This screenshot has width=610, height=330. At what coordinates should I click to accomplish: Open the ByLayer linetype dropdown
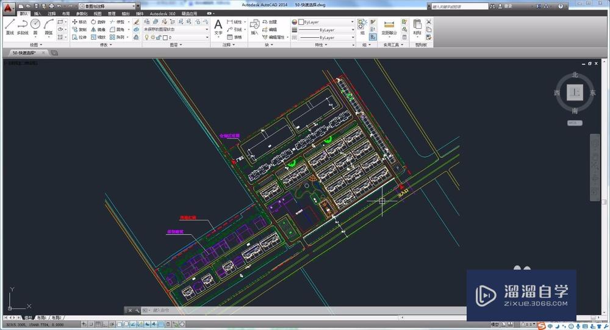point(326,37)
